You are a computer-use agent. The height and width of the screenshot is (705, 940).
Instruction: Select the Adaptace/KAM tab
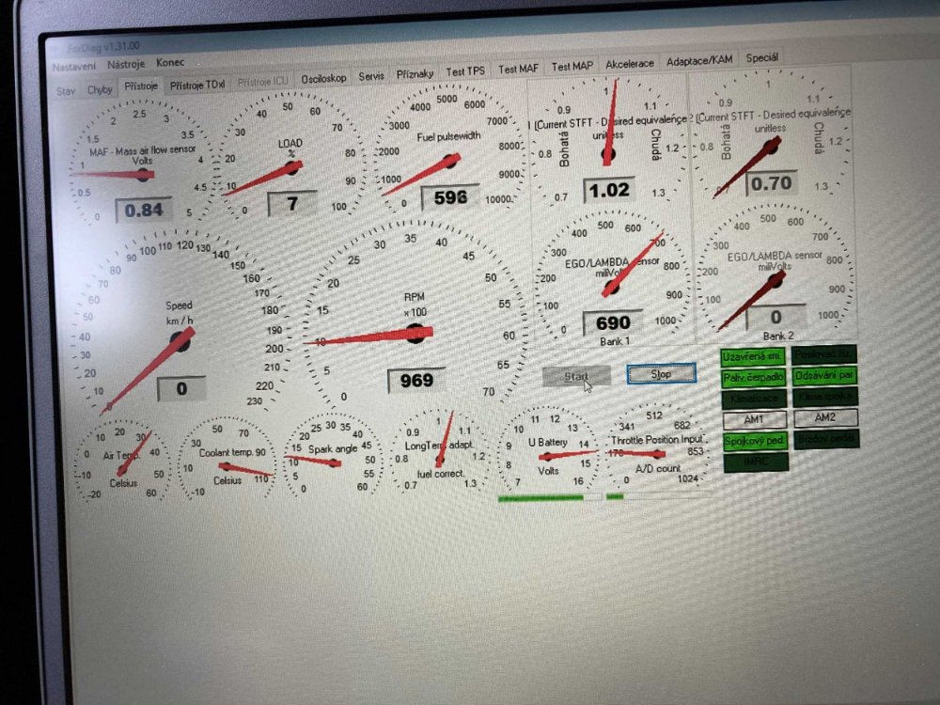698,61
